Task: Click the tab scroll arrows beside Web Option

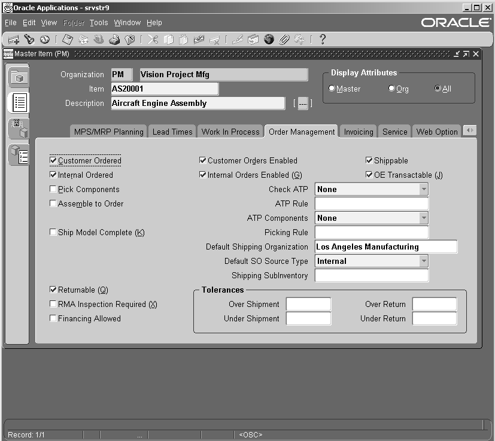Action: [x=470, y=130]
